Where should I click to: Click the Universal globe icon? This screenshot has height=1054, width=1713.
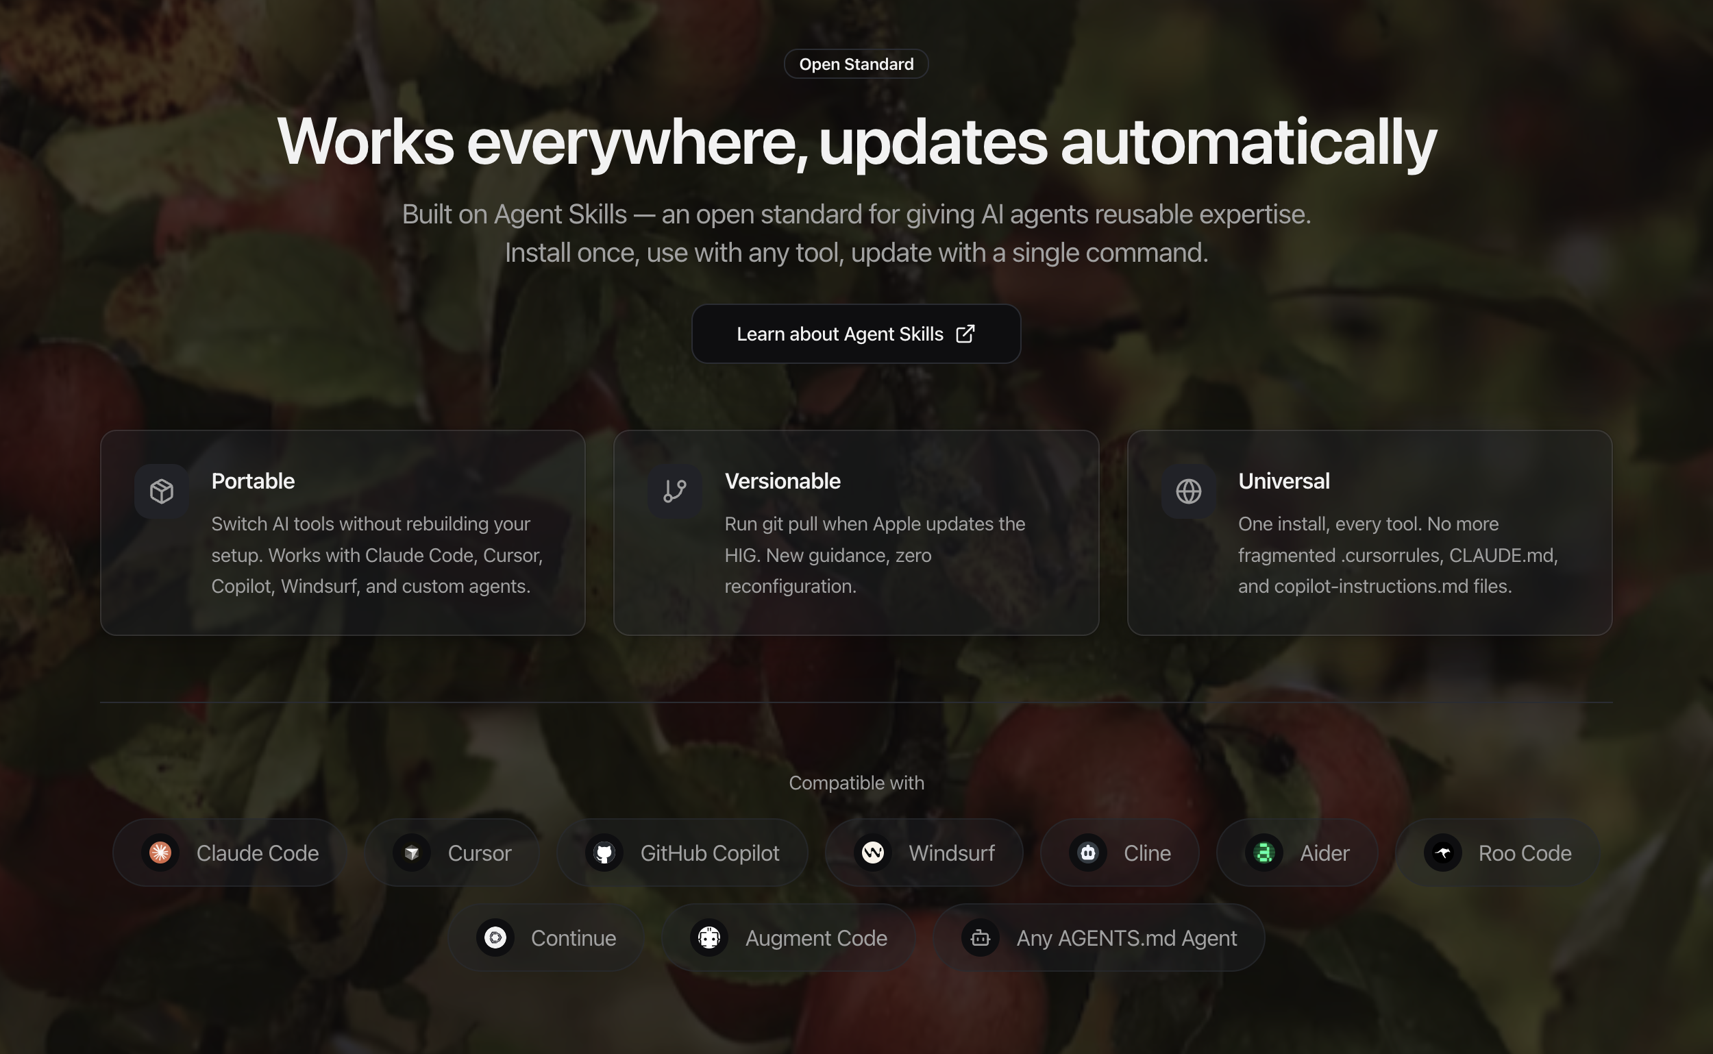(1188, 491)
